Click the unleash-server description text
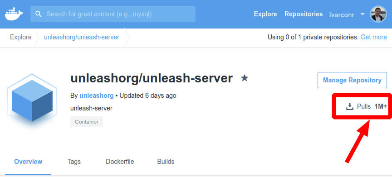 pos(91,109)
